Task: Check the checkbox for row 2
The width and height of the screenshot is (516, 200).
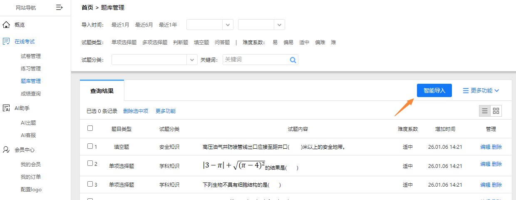Action: tap(90, 163)
